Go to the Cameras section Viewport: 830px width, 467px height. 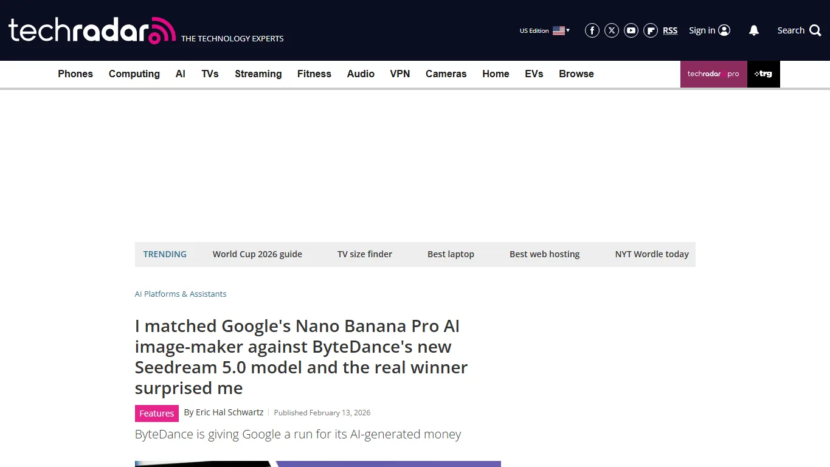446,74
